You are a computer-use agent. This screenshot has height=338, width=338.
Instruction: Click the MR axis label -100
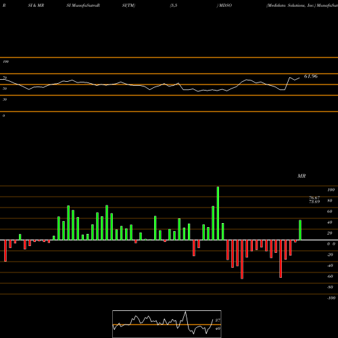331,298
